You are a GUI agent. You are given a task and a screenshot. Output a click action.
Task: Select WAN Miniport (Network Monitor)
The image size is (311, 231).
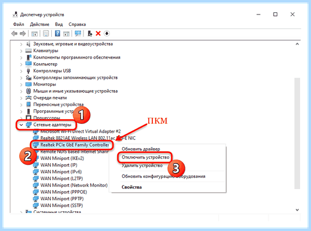tap(74, 185)
